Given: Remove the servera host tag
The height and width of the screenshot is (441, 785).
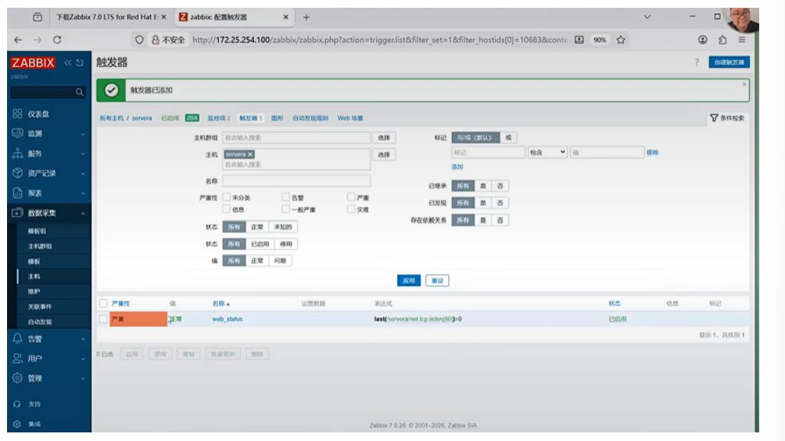Looking at the screenshot, I should [x=250, y=155].
